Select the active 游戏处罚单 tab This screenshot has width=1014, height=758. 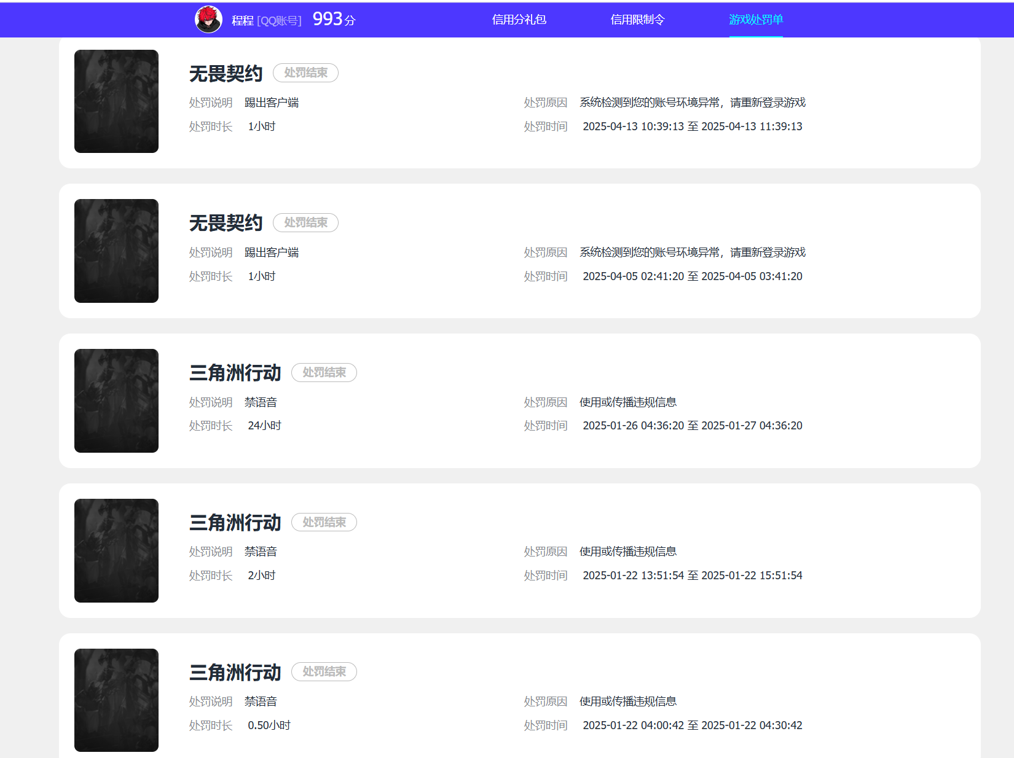tap(755, 19)
